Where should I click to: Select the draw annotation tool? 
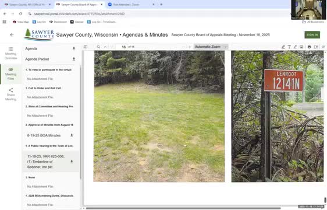coord(296,47)
